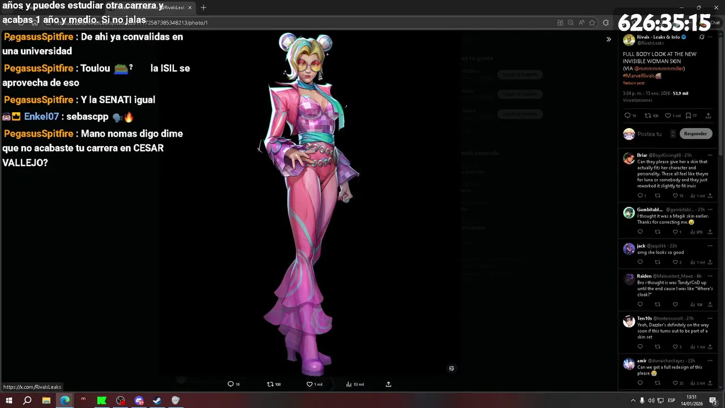Click the reply icon under the main photo
Screen dimensions: 725x408
click(x=231, y=384)
